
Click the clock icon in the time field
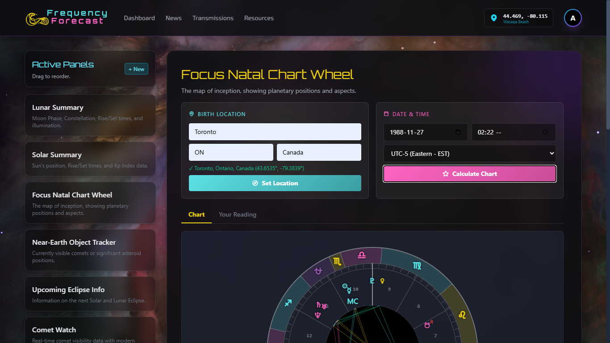tap(545, 132)
